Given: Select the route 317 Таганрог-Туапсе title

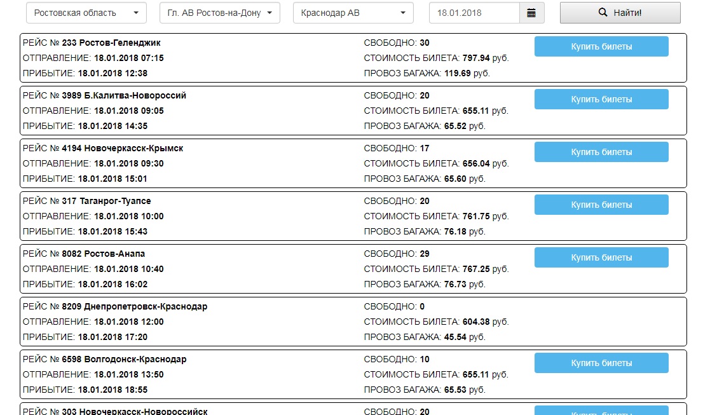Looking at the screenshot, I should [x=106, y=201].
